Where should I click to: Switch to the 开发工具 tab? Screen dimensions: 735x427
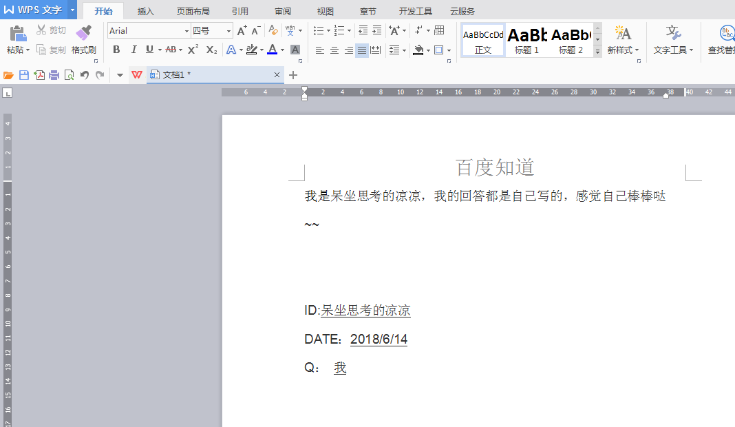point(415,11)
